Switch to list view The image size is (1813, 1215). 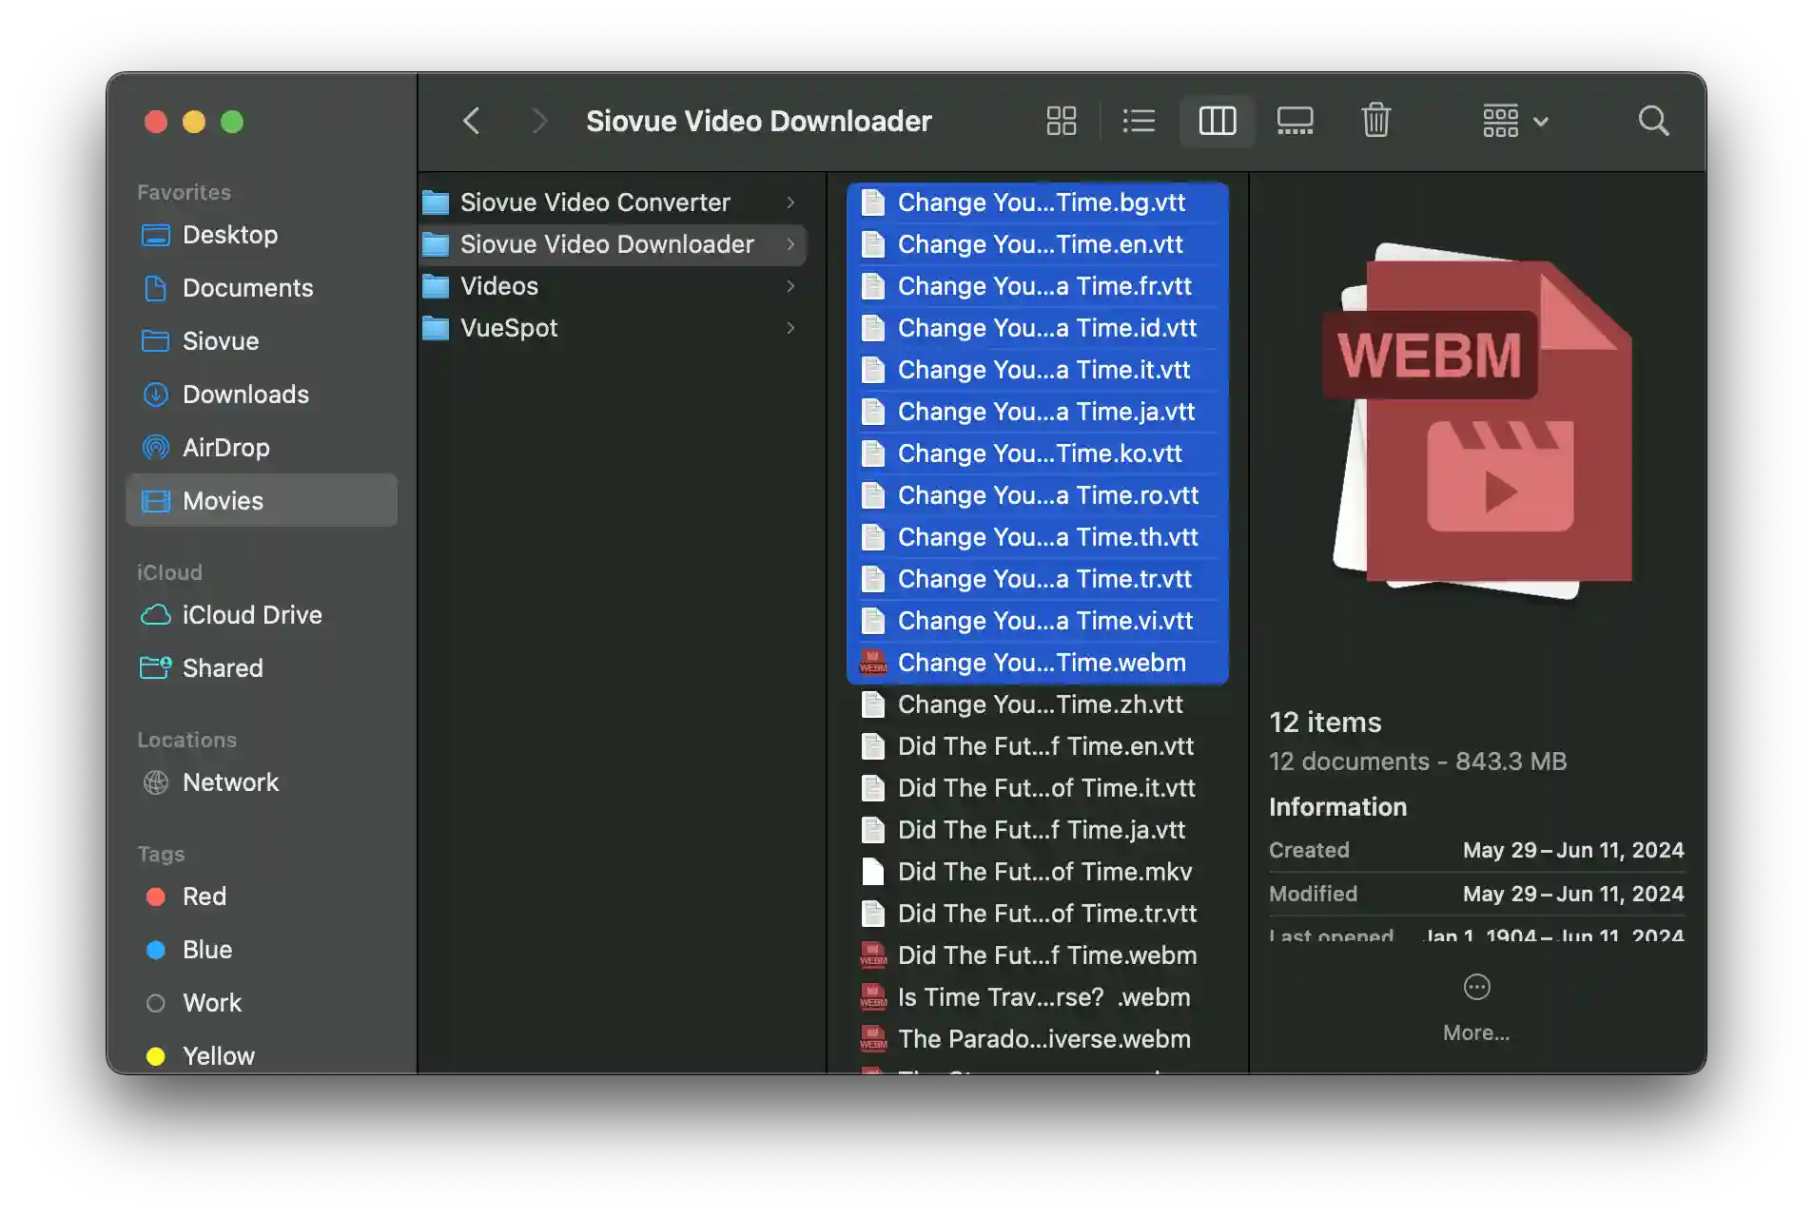click(x=1138, y=121)
